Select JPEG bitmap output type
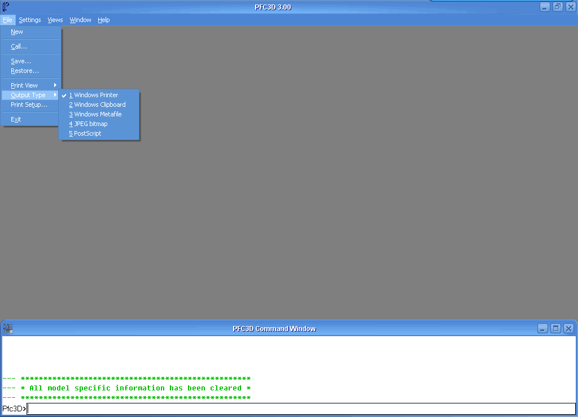The height and width of the screenshot is (417, 578). (99, 124)
